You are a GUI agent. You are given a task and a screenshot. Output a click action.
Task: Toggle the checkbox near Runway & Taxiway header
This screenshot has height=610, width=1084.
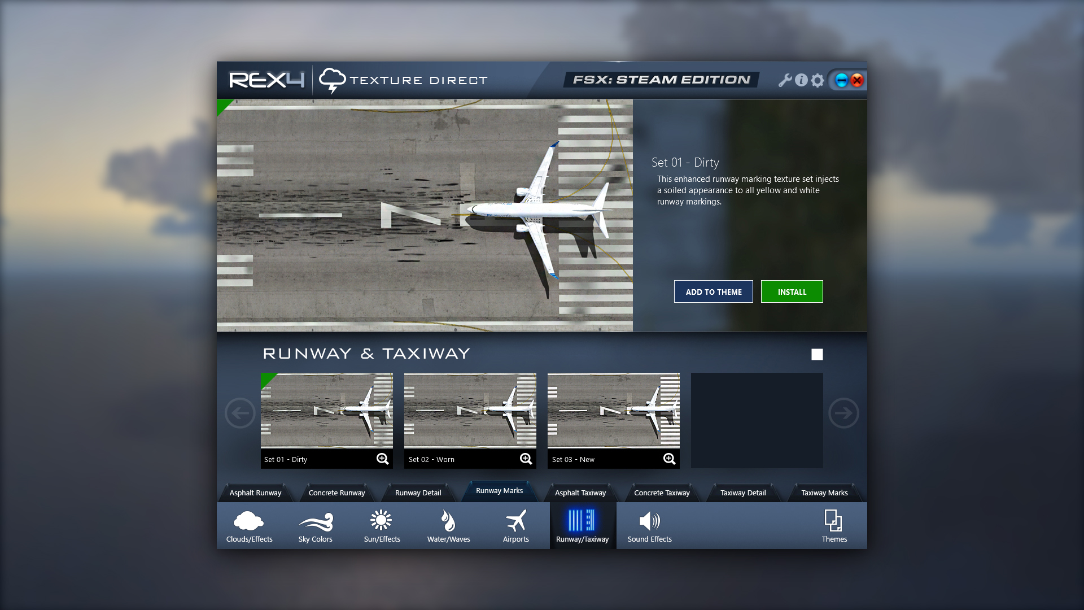(818, 354)
